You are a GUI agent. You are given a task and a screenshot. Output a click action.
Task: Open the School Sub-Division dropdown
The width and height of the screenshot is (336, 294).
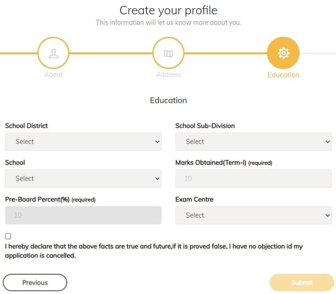pyautogui.click(x=253, y=142)
